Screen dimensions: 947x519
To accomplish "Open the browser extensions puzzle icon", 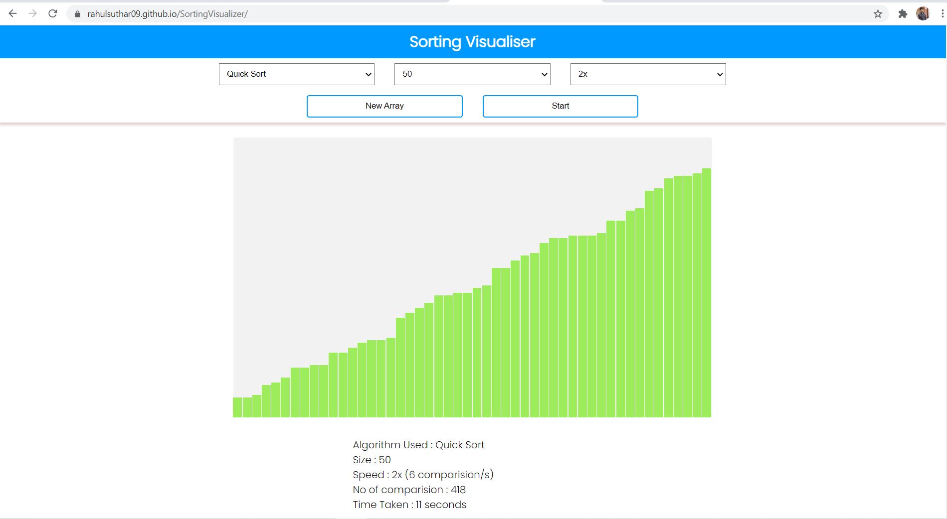I will tap(903, 14).
